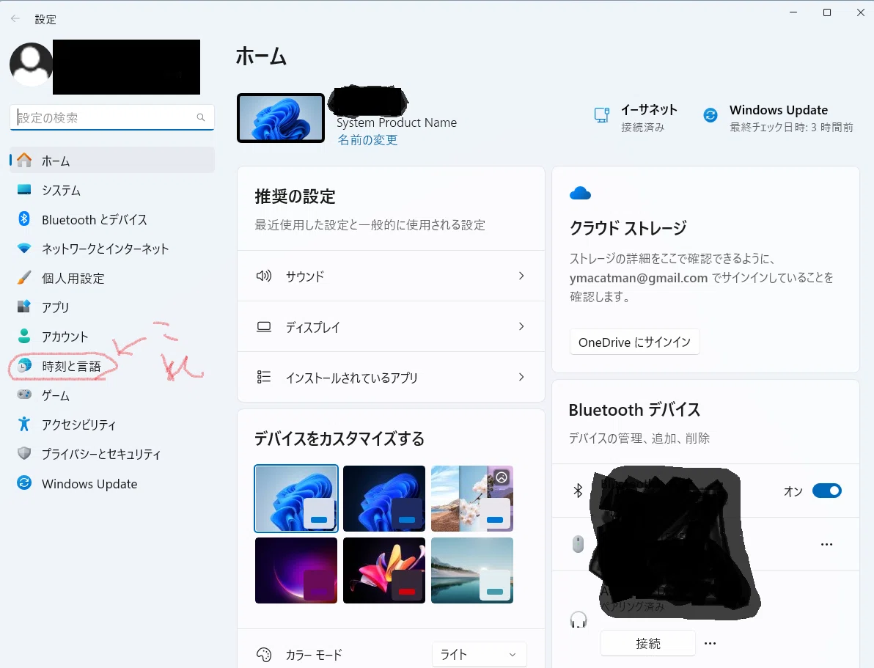Click the OneDrive cloud icon

tap(580, 194)
